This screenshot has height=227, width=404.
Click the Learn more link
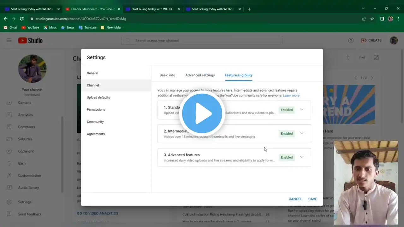click(291, 96)
